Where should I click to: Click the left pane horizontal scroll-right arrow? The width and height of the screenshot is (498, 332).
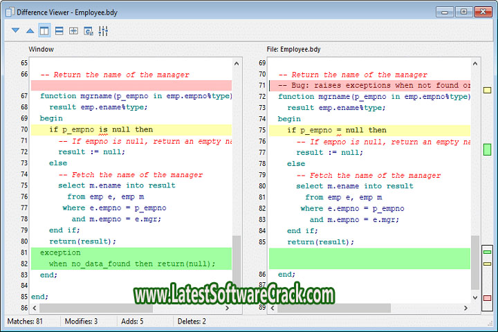[227, 308]
